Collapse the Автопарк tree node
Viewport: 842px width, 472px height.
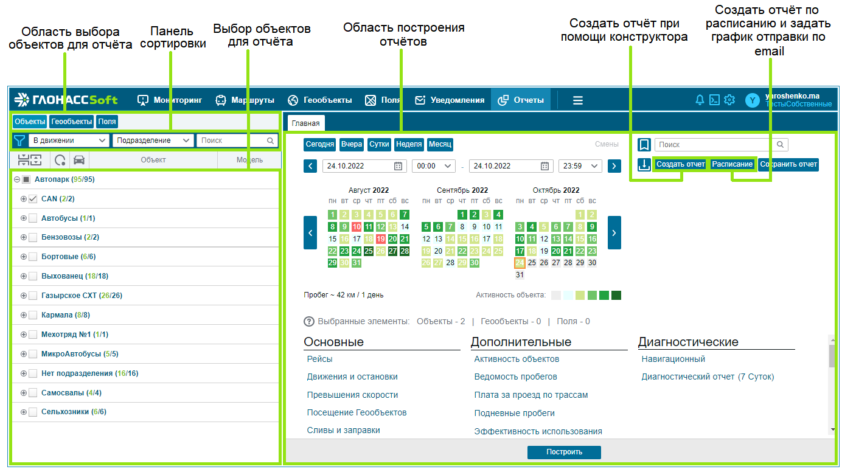click(x=17, y=179)
